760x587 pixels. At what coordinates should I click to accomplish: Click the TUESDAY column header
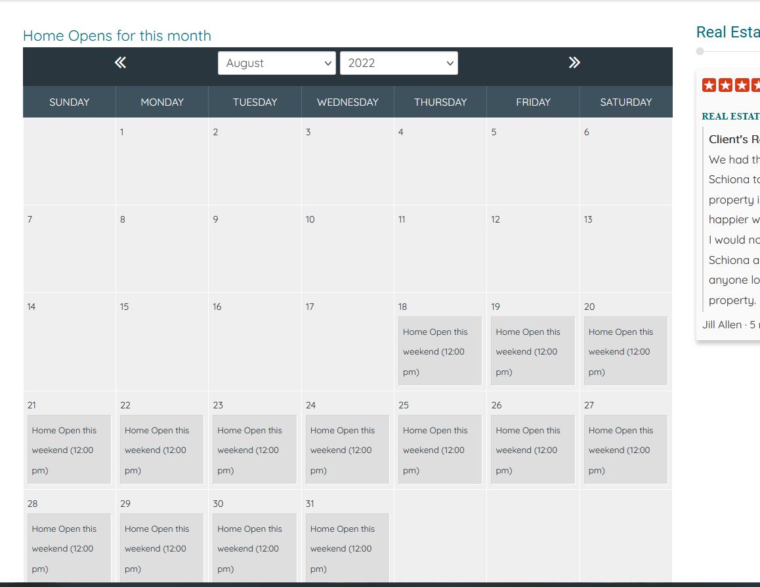click(255, 102)
